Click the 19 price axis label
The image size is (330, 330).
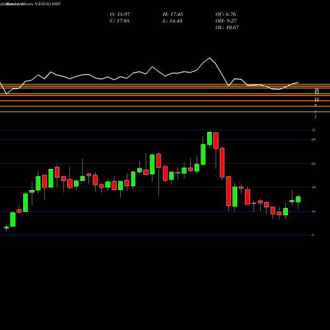tap(313, 187)
